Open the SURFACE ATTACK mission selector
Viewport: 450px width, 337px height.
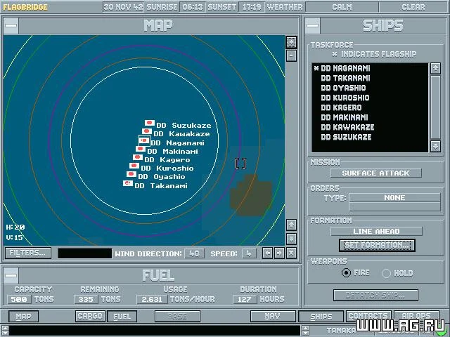(x=375, y=173)
